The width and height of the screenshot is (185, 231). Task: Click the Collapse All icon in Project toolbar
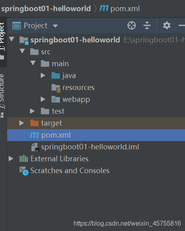point(147,25)
